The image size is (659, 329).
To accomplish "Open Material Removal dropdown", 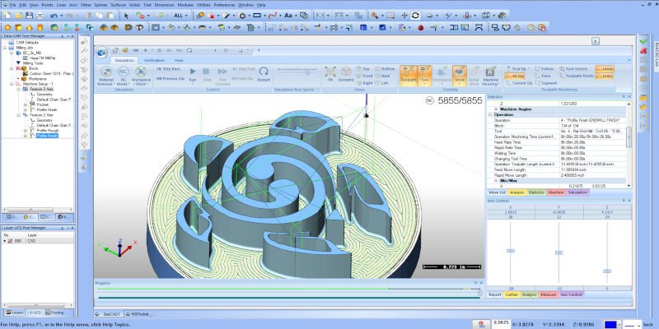I will tap(105, 76).
